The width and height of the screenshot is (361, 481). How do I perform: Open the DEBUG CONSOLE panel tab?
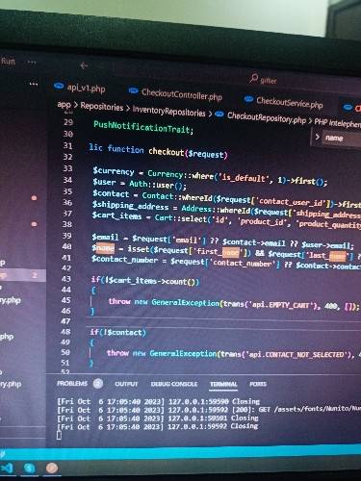[174, 384]
